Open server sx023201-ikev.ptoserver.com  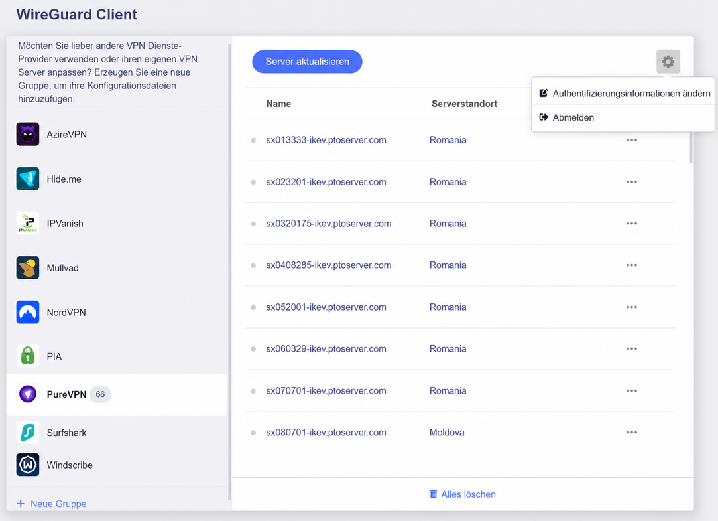pyautogui.click(x=326, y=181)
